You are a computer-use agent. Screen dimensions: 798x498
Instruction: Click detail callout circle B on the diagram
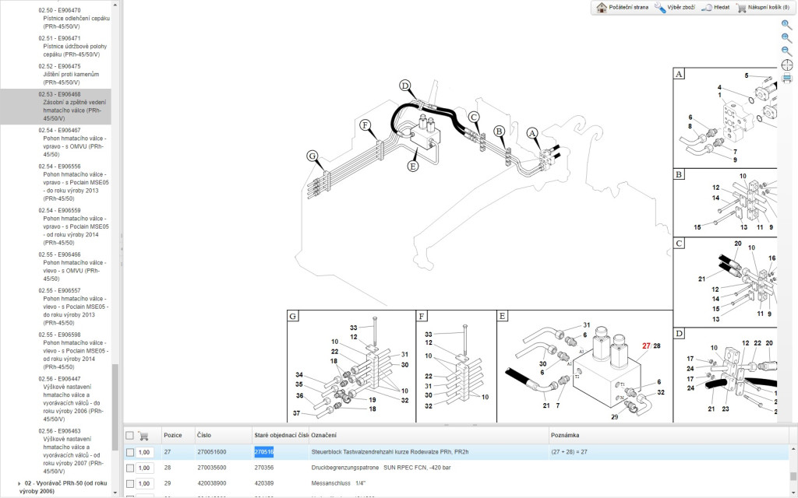click(x=500, y=131)
